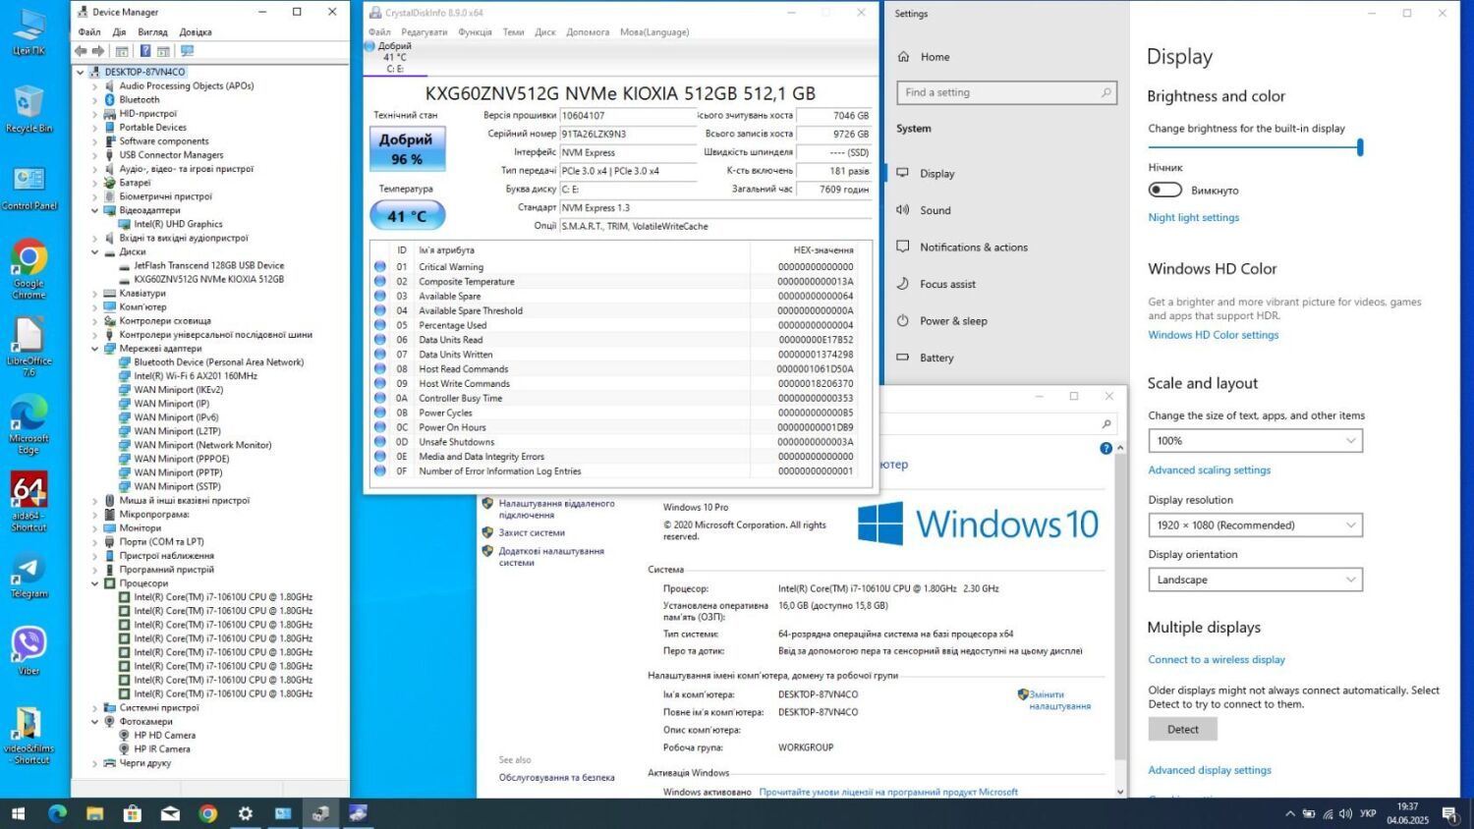
Task: Click the blue help icon in System window
Action: pos(1105,448)
